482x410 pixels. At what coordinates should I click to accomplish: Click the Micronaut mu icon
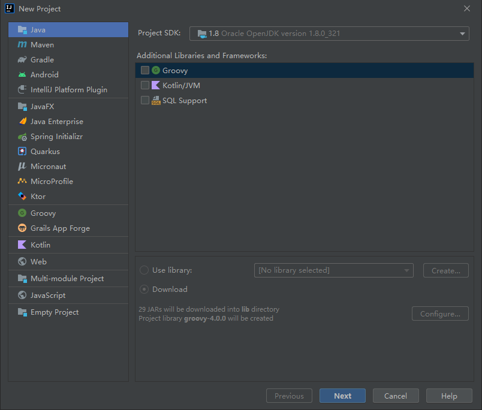[x=22, y=166]
